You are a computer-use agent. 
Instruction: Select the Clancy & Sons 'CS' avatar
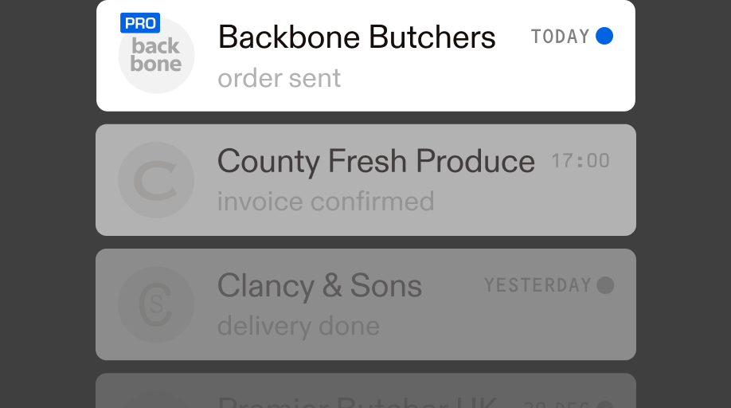156,304
